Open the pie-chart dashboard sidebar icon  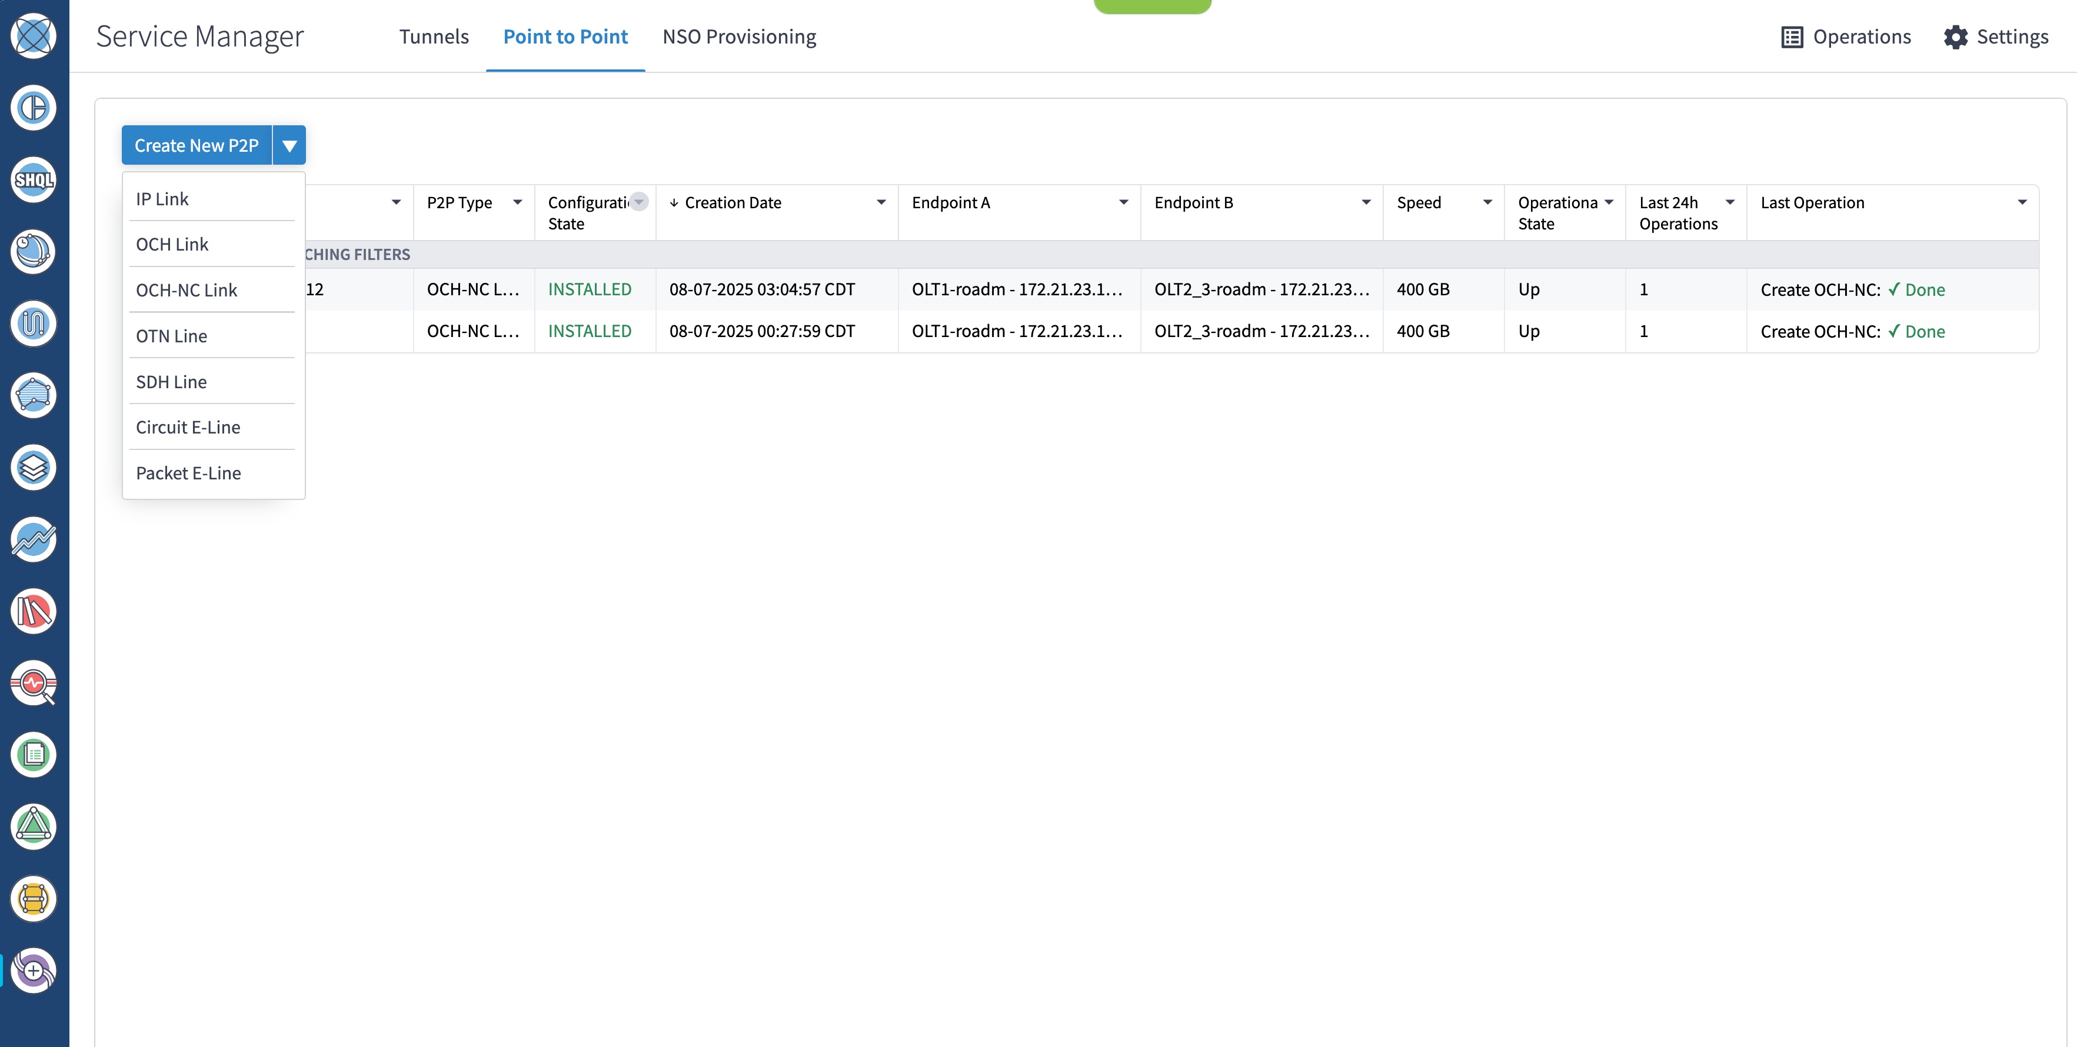click(x=33, y=107)
